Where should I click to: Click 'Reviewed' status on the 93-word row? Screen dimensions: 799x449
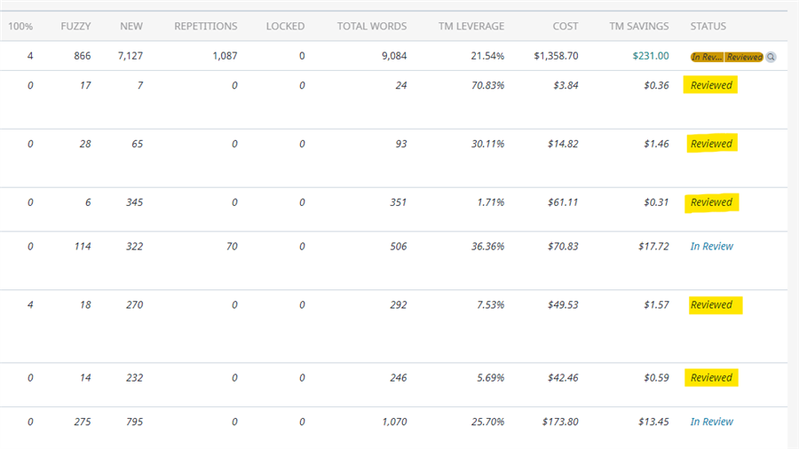(711, 144)
